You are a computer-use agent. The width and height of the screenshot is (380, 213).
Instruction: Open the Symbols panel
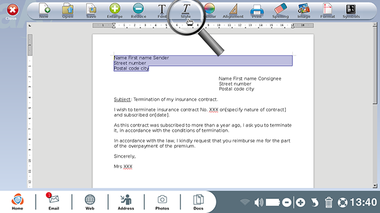[x=351, y=11]
